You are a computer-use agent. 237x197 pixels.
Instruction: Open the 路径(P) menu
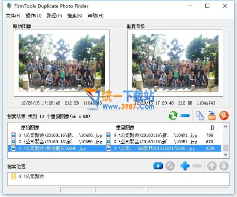pyautogui.click(x=54, y=16)
